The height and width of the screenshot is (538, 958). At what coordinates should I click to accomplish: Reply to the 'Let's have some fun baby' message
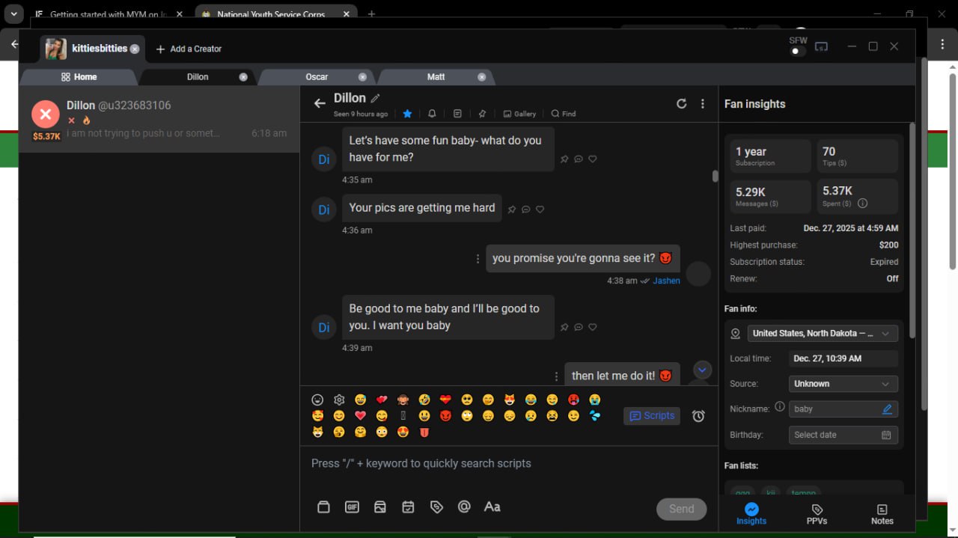pyautogui.click(x=579, y=159)
